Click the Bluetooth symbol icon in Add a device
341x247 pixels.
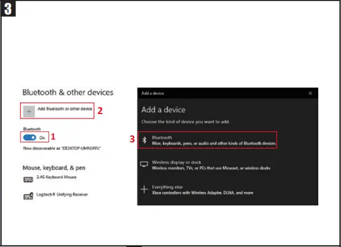[x=144, y=140]
